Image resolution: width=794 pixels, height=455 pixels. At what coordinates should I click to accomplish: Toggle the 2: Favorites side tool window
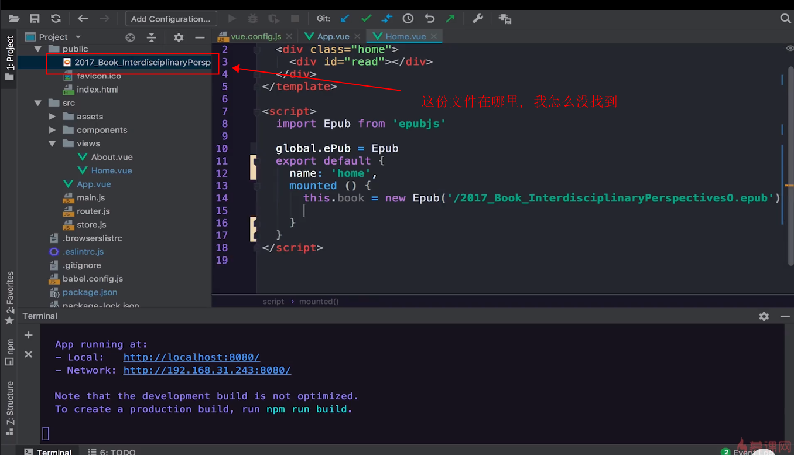coord(9,297)
